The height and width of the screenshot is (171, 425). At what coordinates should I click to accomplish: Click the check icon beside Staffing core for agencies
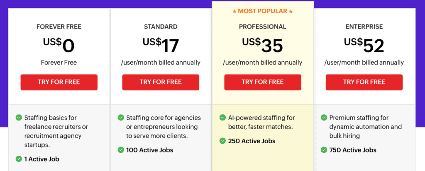click(x=121, y=118)
